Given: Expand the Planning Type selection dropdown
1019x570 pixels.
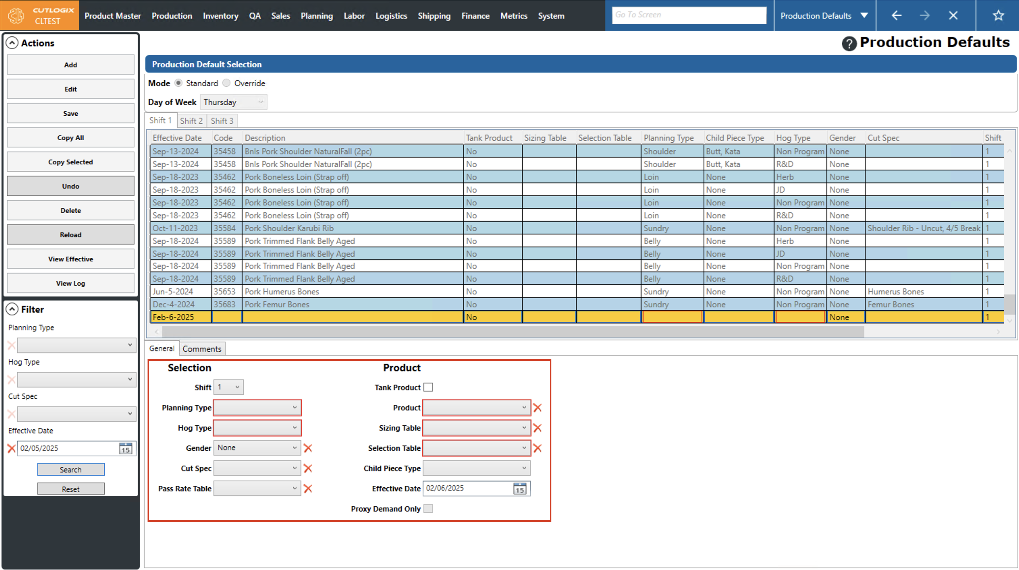Looking at the screenshot, I should click(257, 407).
